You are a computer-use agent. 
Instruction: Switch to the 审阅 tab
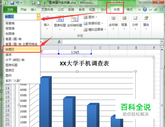[82, 10]
